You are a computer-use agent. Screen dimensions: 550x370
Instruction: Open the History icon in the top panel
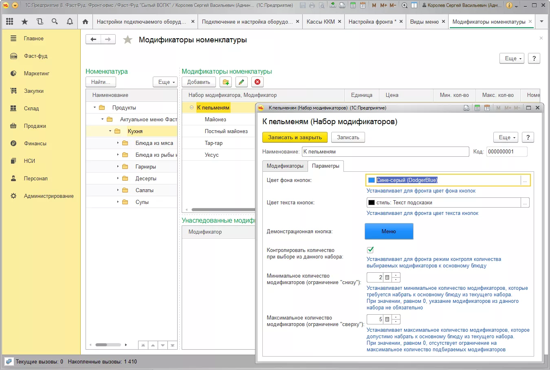click(x=40, y=22)
